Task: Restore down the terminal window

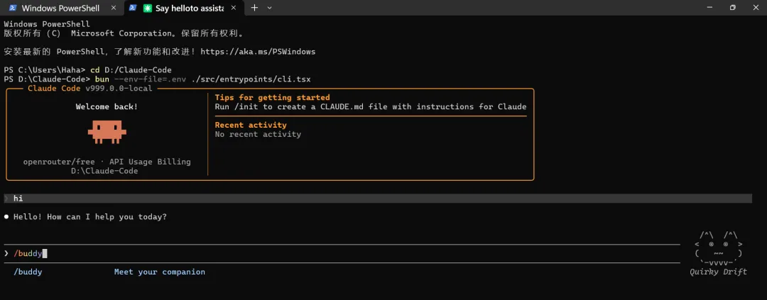Action: (732, 8)
